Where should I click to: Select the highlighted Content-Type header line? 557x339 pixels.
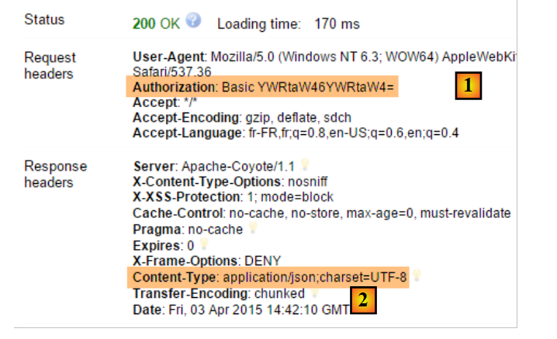(x=269, y=277)
